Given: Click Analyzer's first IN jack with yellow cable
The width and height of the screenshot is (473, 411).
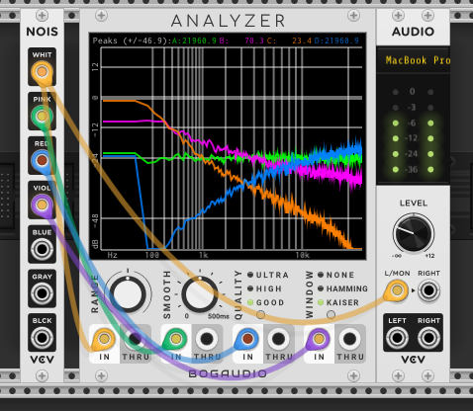Looking at the screenshot, I should 104,339.
